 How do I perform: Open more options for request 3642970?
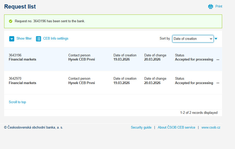click(218, 83)
